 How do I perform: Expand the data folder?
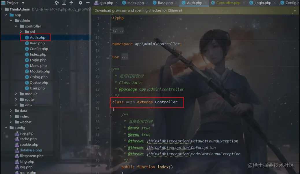click(11, 111)
